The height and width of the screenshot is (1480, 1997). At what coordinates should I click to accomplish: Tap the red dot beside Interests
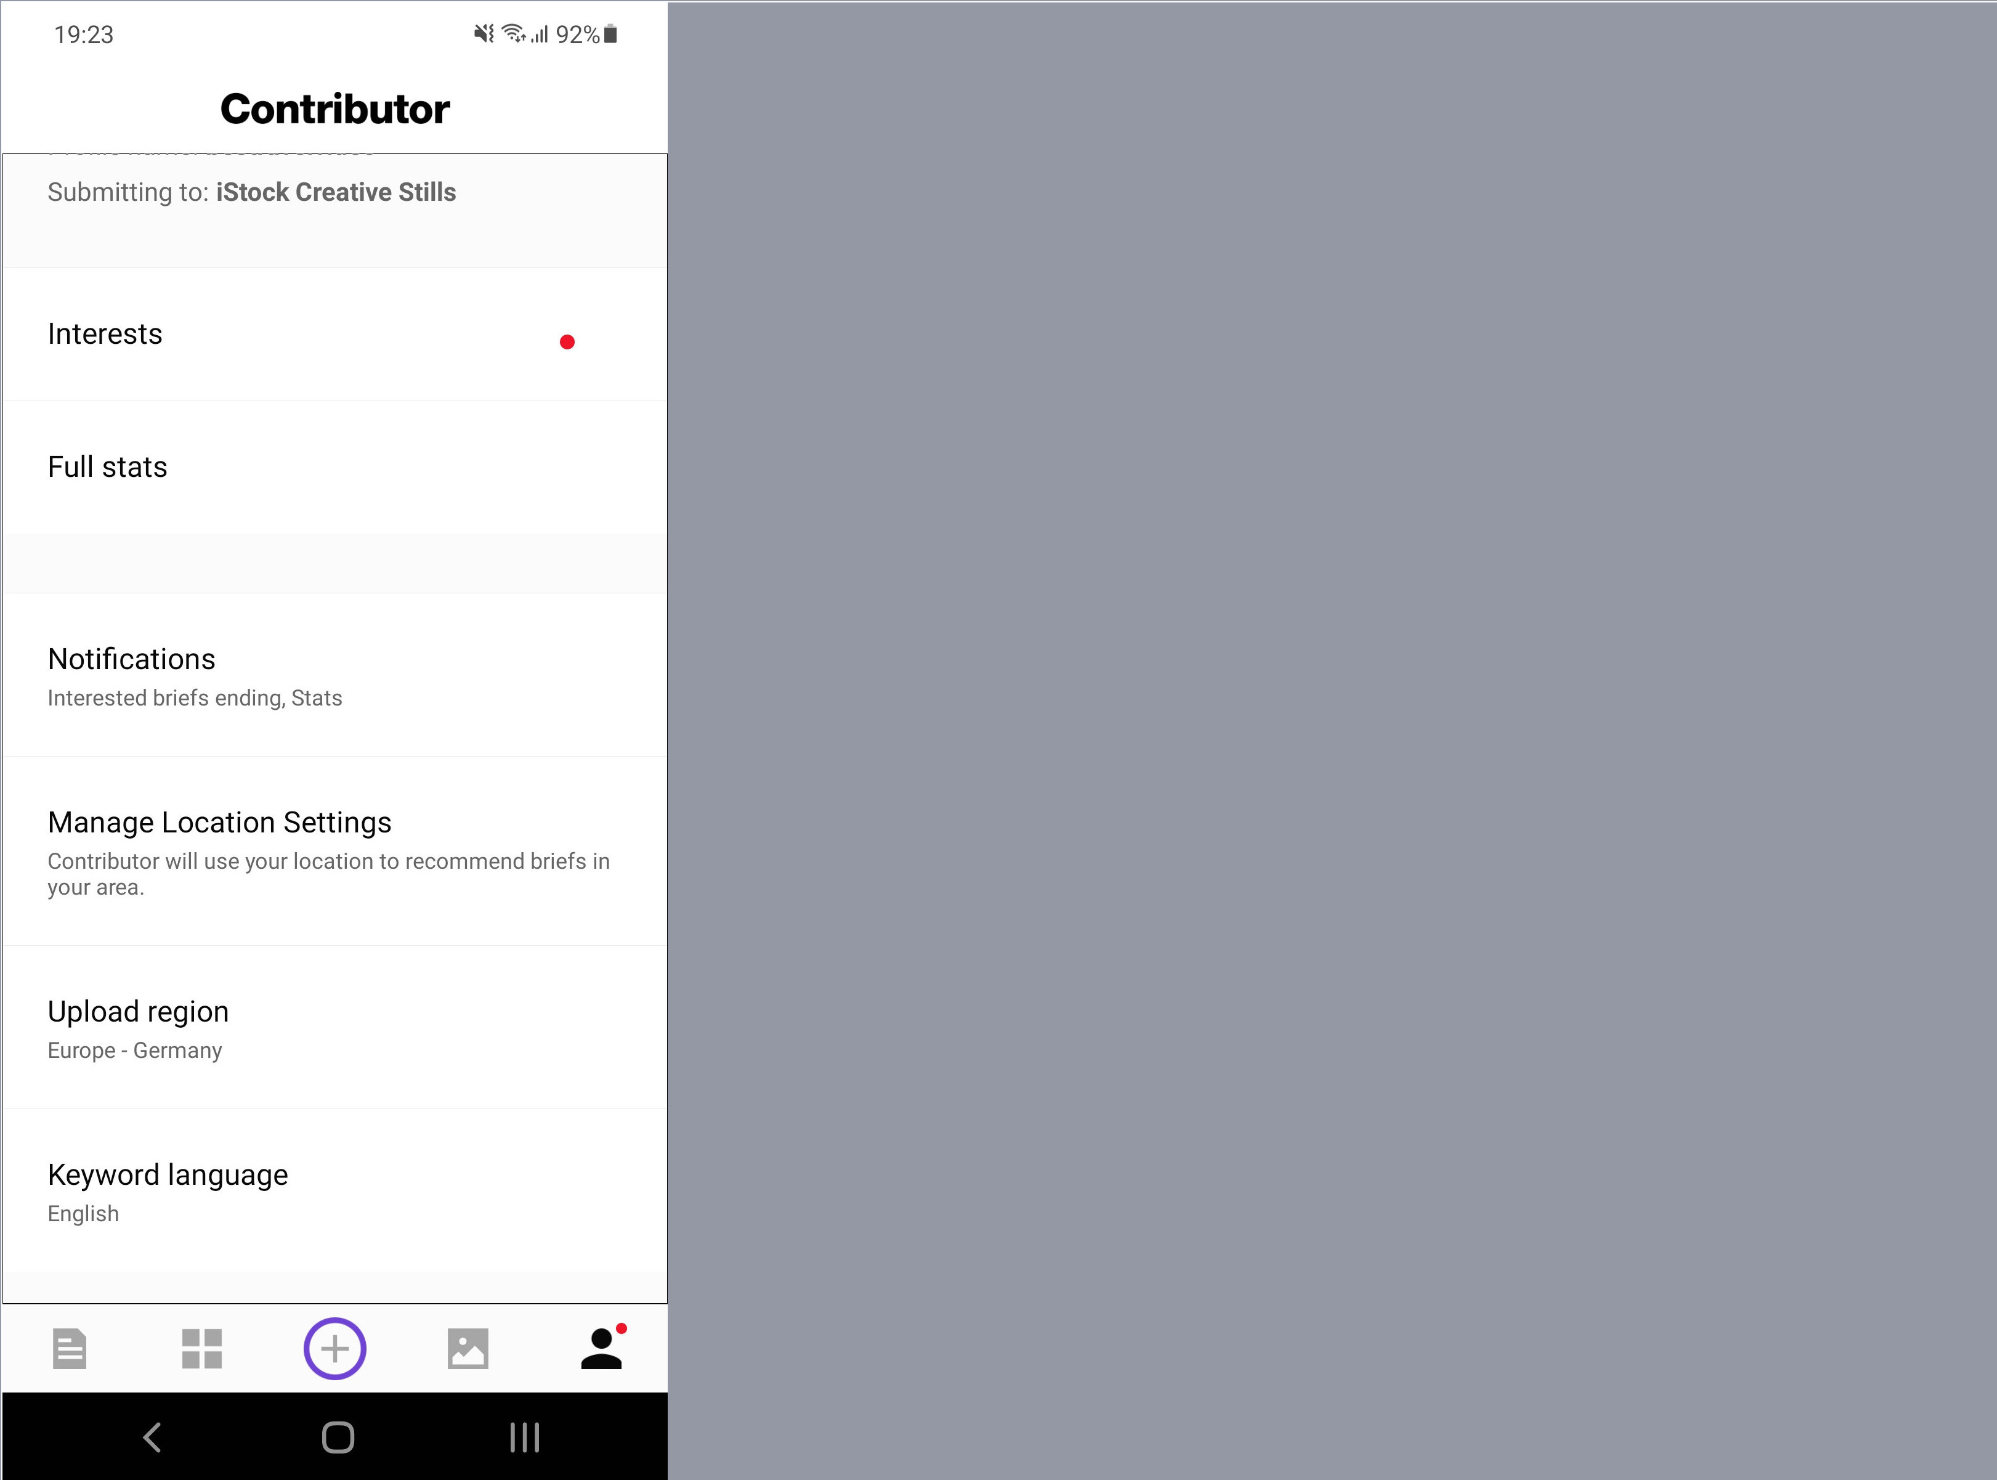tap(567, 341)
